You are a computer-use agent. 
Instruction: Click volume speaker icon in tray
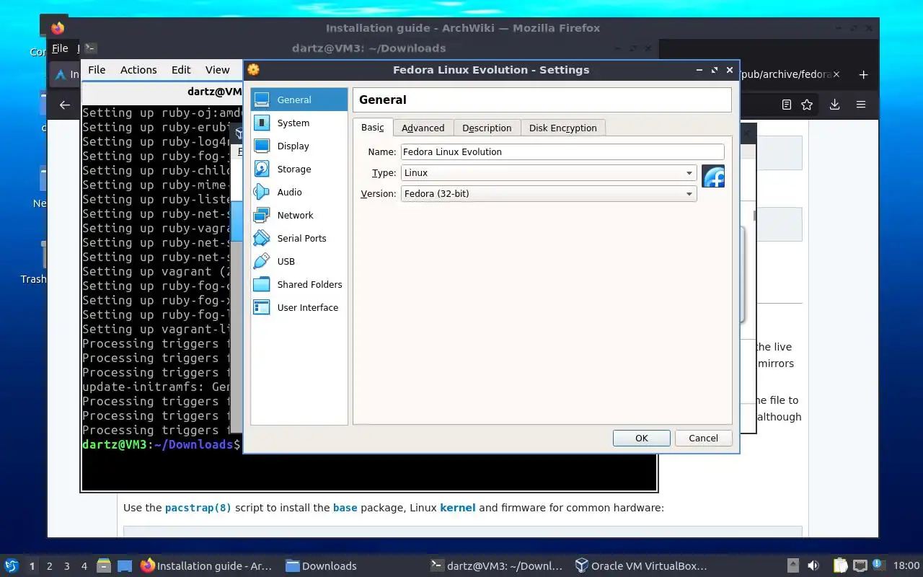pyautogui.click(x=813, y=565)
